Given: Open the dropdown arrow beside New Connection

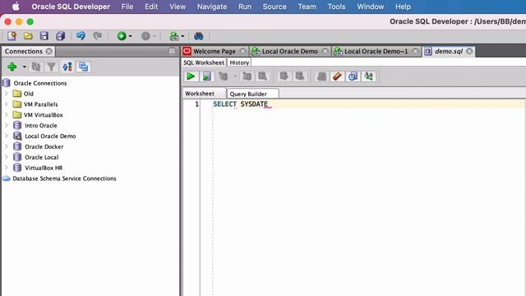Looking at the screenshot, I should click(24, 67).
